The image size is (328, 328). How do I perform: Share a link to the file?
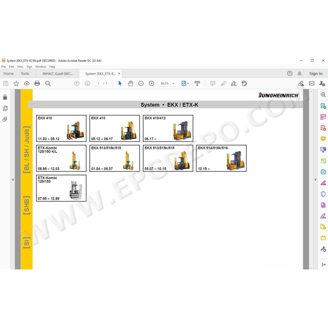(301, 83)
